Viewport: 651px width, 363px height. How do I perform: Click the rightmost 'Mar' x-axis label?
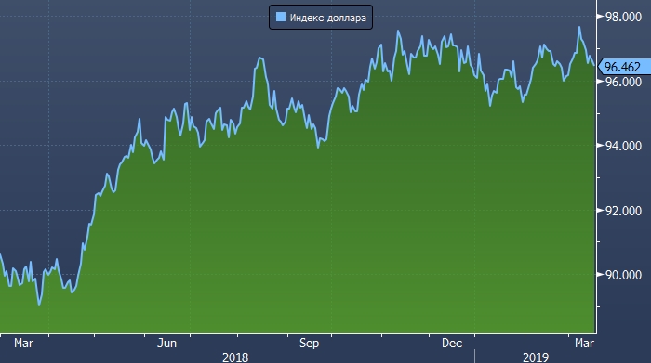[x=585, y=344]
